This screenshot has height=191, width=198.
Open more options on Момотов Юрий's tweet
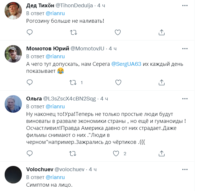(185, 48)
